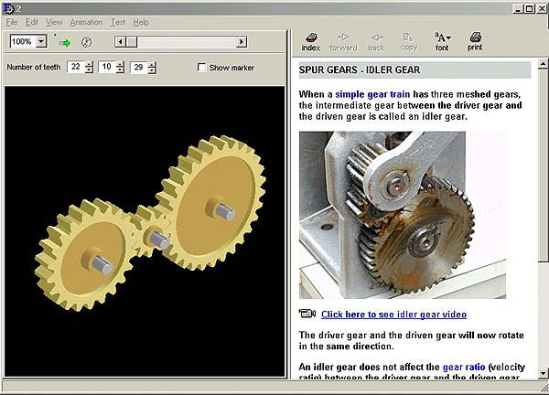
Task: Decrease teeth count of third gear (29)
Action: pyautogui.click(x=151, y=71)
